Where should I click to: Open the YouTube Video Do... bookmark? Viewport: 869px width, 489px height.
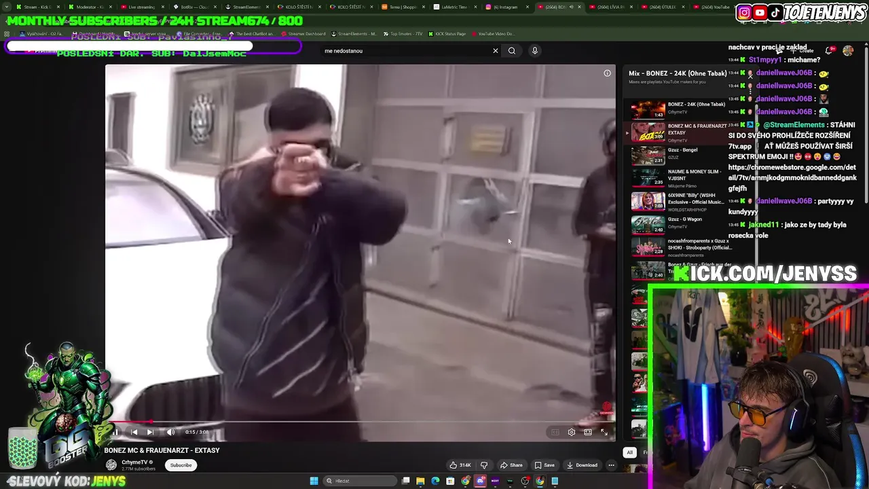coord(493,34)
